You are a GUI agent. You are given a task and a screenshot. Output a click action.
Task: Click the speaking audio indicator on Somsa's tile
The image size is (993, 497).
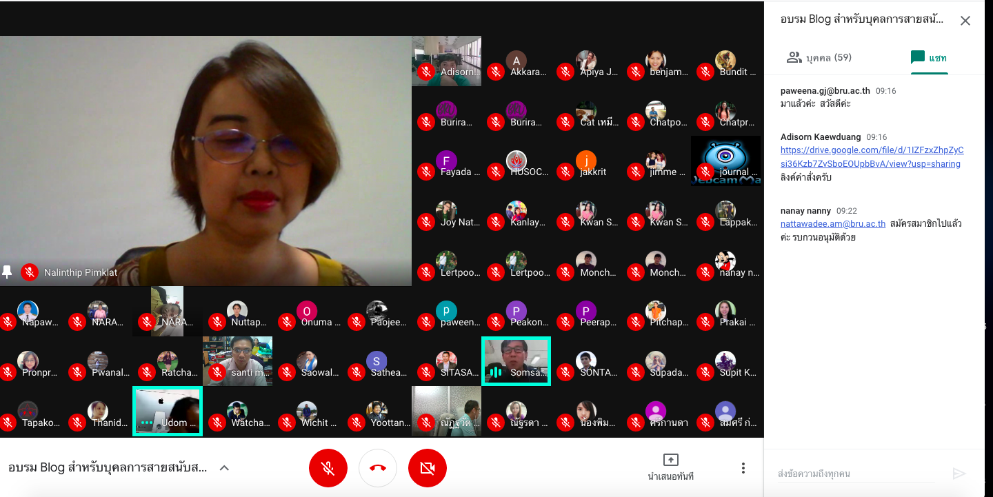point(495,372)
